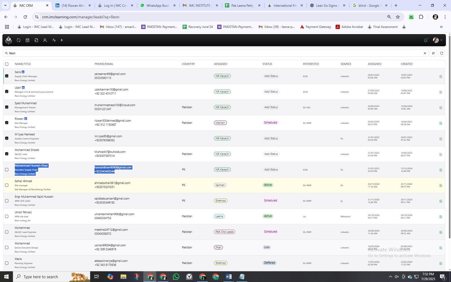Show hidden system tray icons
The image size is (451, 282).
pos(390,277)
